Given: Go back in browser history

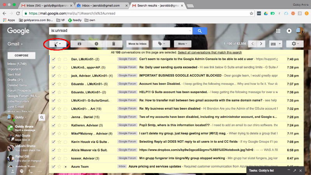Looking at the screenshot, I should [4, 13].
